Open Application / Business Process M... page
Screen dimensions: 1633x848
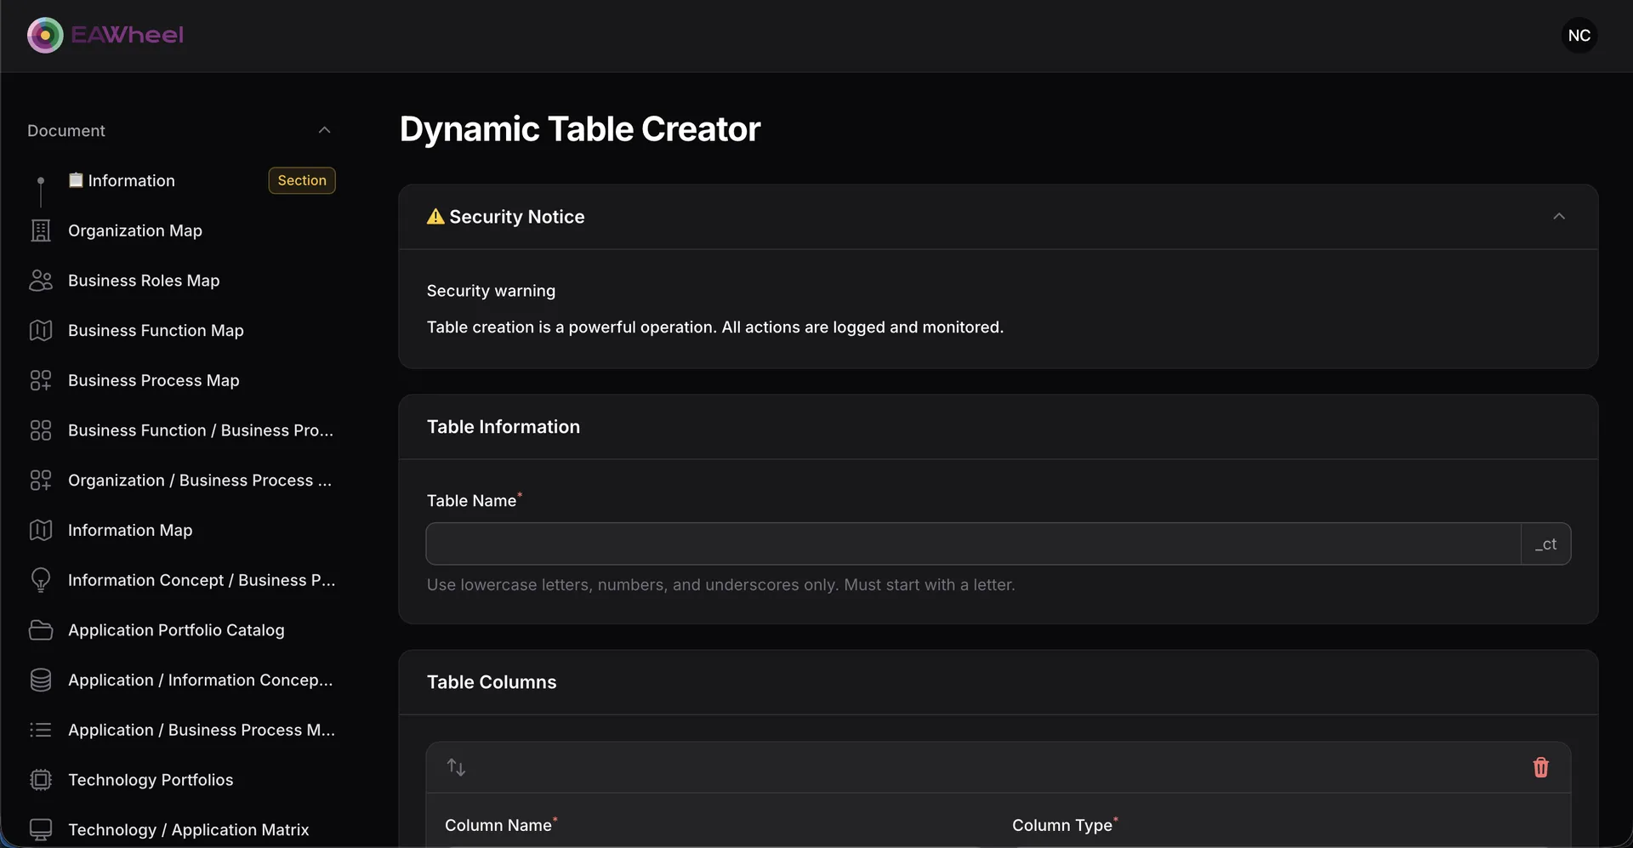(x=202, y=730)
